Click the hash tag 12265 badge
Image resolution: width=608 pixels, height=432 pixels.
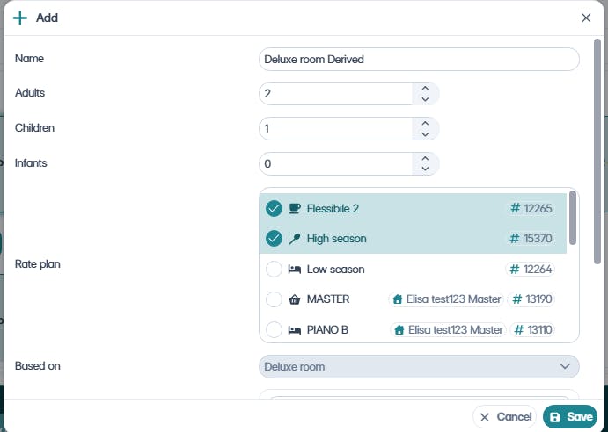531,209
